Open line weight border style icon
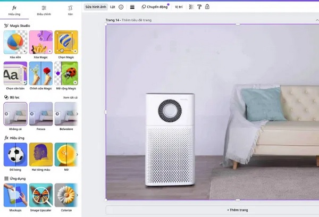Screen dimensions: 319x217 132,7
